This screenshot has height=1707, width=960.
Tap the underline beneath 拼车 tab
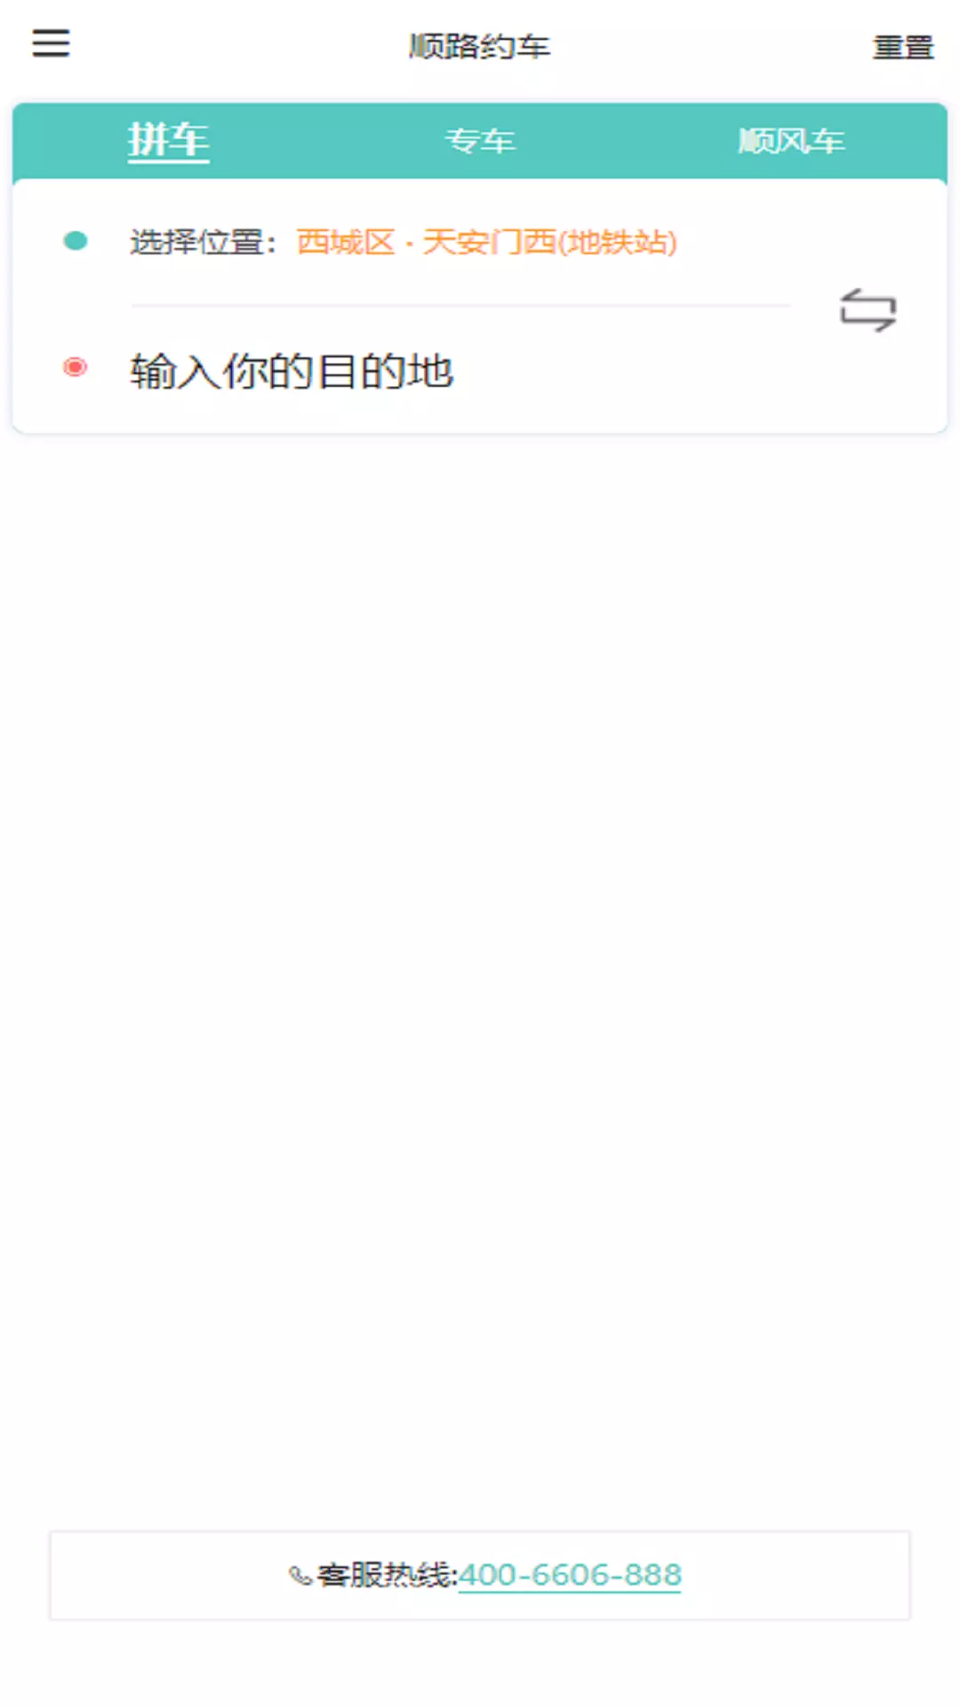[x=168, y=161]
